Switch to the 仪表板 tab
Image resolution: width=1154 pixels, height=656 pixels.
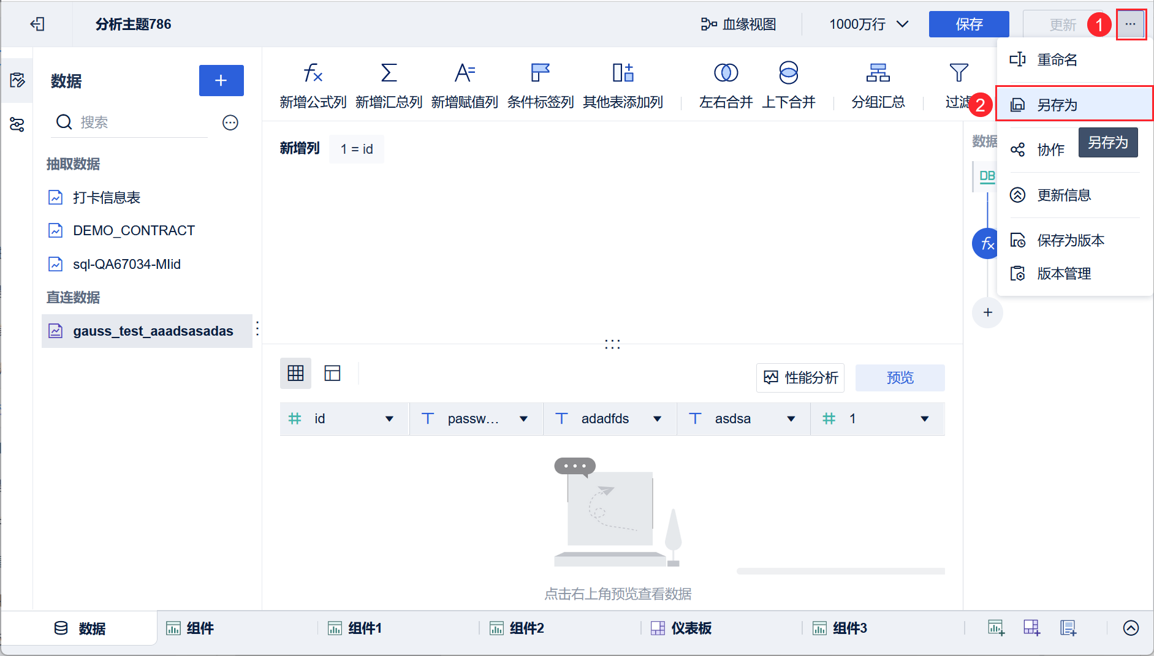tap(722, 628)
